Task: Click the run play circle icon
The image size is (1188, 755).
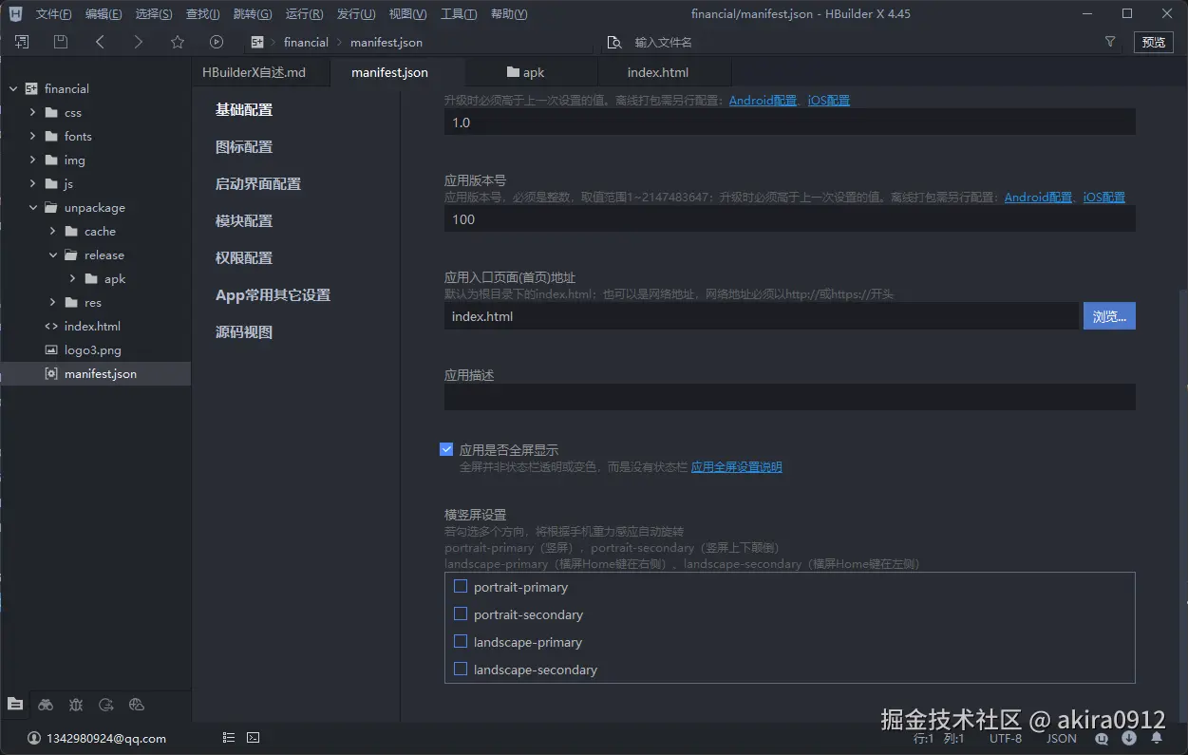Action: [217, 42]
